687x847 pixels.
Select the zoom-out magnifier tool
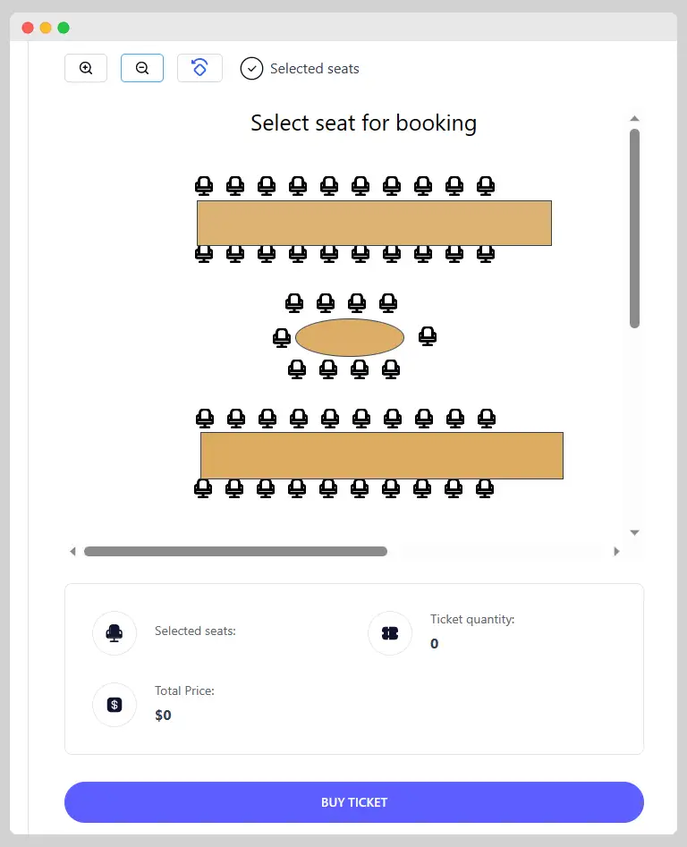tap(142, 68)
